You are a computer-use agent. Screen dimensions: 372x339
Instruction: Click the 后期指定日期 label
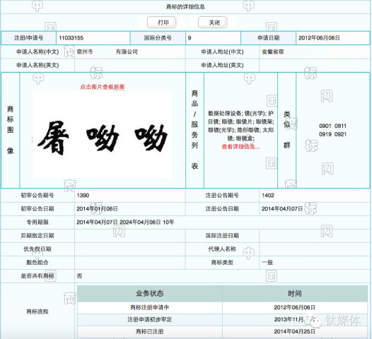click(37, 236)
